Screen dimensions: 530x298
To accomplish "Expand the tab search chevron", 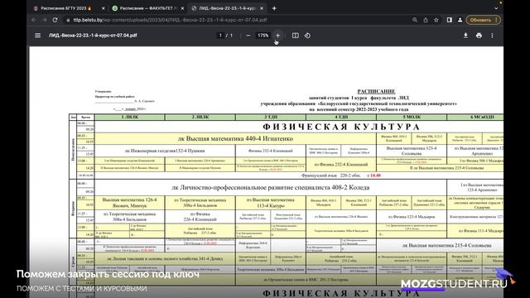I will coord(496,8).
